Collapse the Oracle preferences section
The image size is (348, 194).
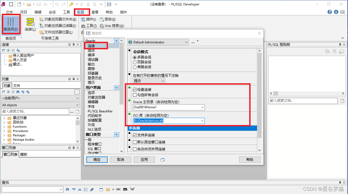pos(116,41)
